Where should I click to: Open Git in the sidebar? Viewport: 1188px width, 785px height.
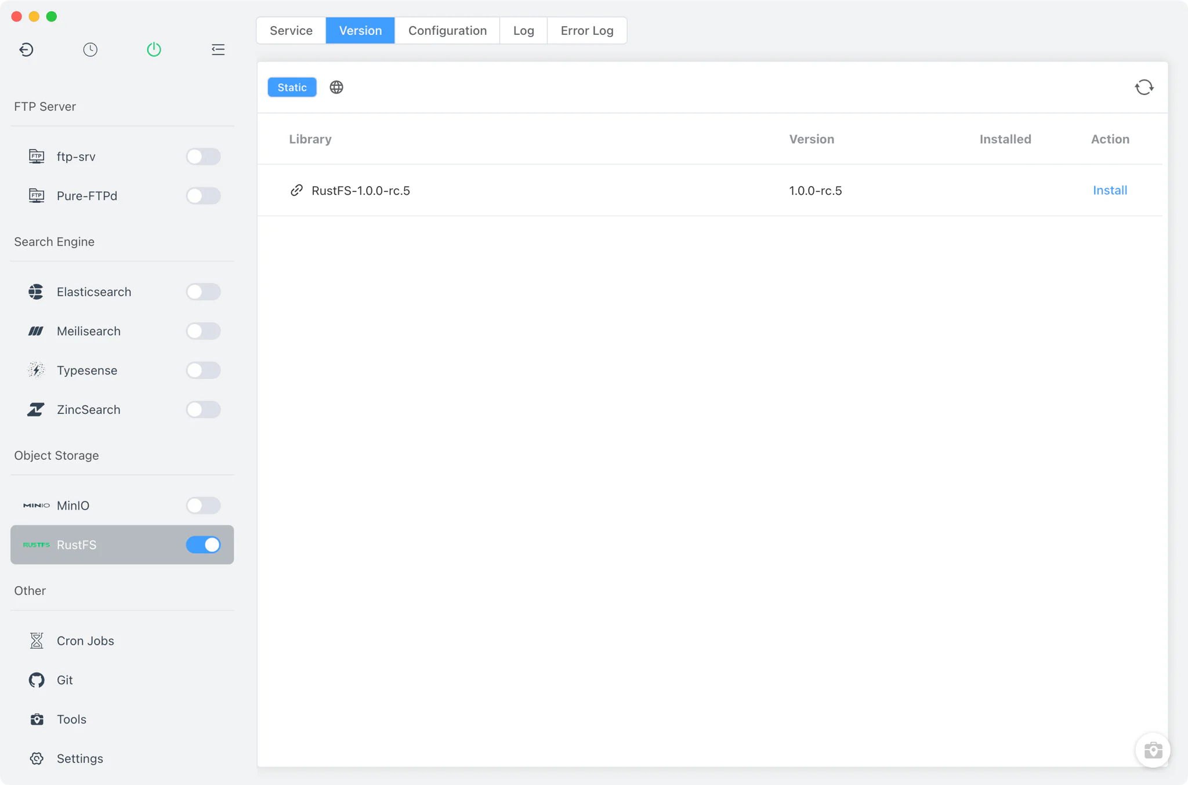122,680
